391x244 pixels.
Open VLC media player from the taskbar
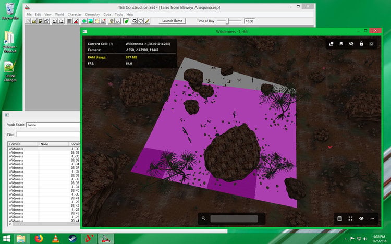tap(55, 239)
